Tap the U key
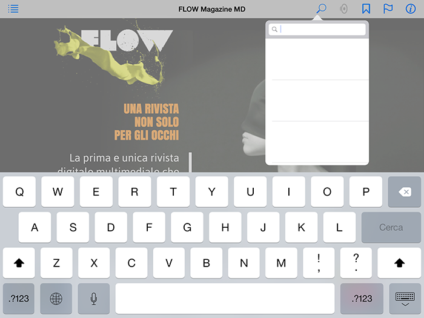Image resolution: width=424 pixels, height=318 pixels. pyautogui.click(x=250, y=192)
